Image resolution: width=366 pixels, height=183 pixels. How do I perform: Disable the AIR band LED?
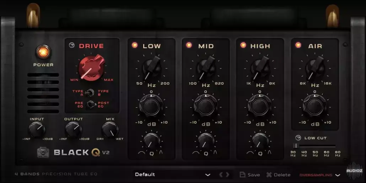pyautogui.click(x=298, y=45)
